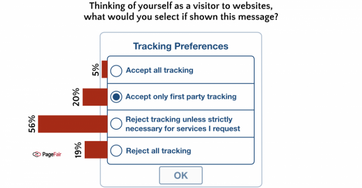362x188 pixels.
Task: Click the 19% red bar
Action: click(96, 150)
